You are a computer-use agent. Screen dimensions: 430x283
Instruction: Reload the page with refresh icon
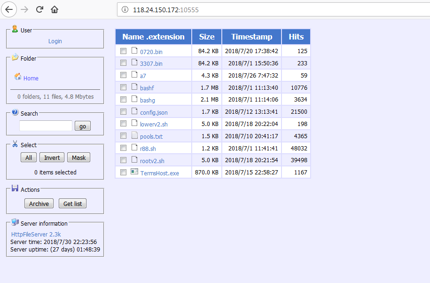[x=39, y=9]
